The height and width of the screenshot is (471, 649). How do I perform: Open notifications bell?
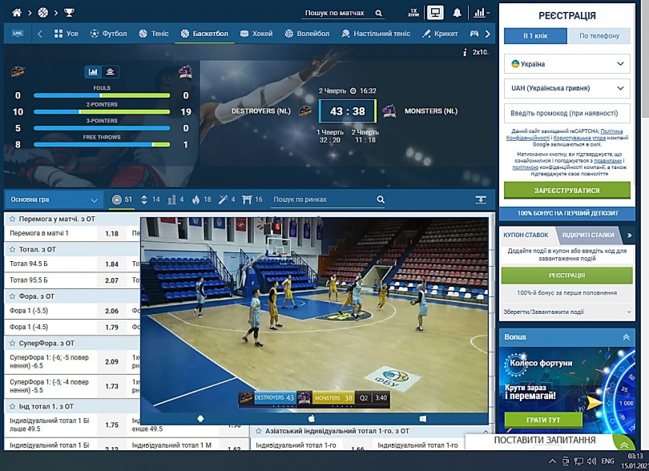457,13
